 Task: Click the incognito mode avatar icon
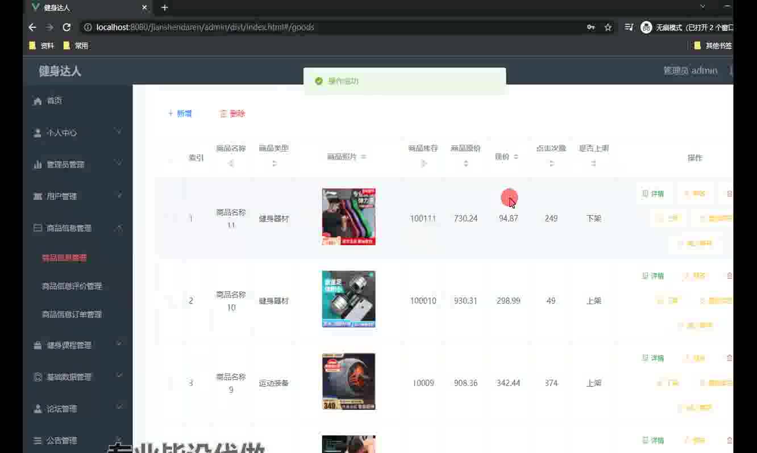pos(646,27)
